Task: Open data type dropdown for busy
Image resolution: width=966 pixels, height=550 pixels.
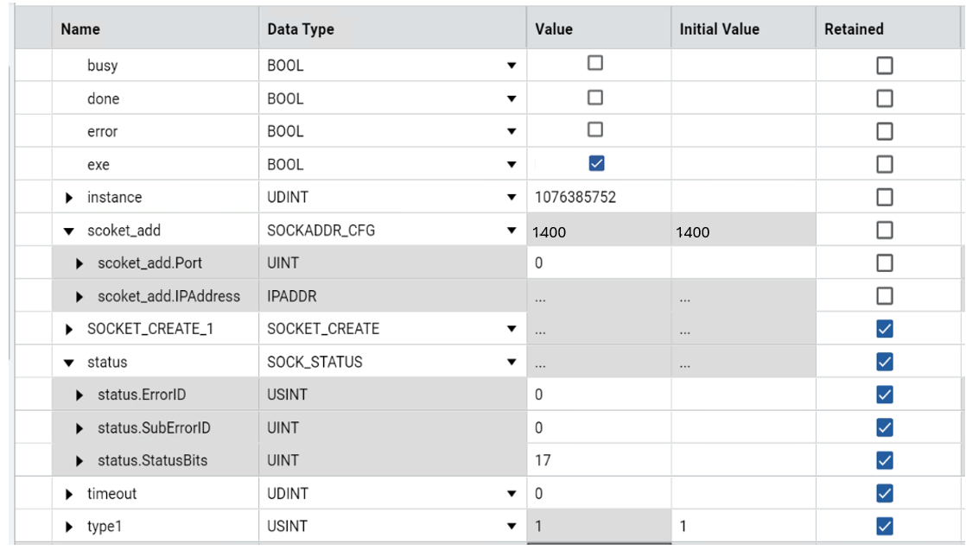Action: click(512, 66)
